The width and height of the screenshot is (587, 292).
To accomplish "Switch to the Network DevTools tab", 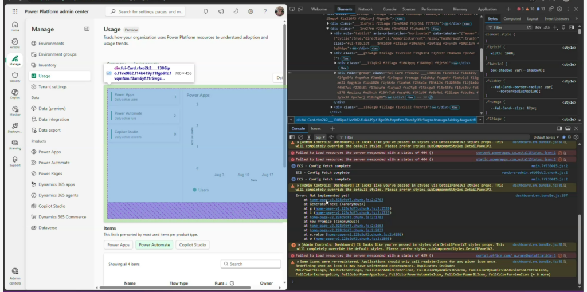I will point(365,9).
